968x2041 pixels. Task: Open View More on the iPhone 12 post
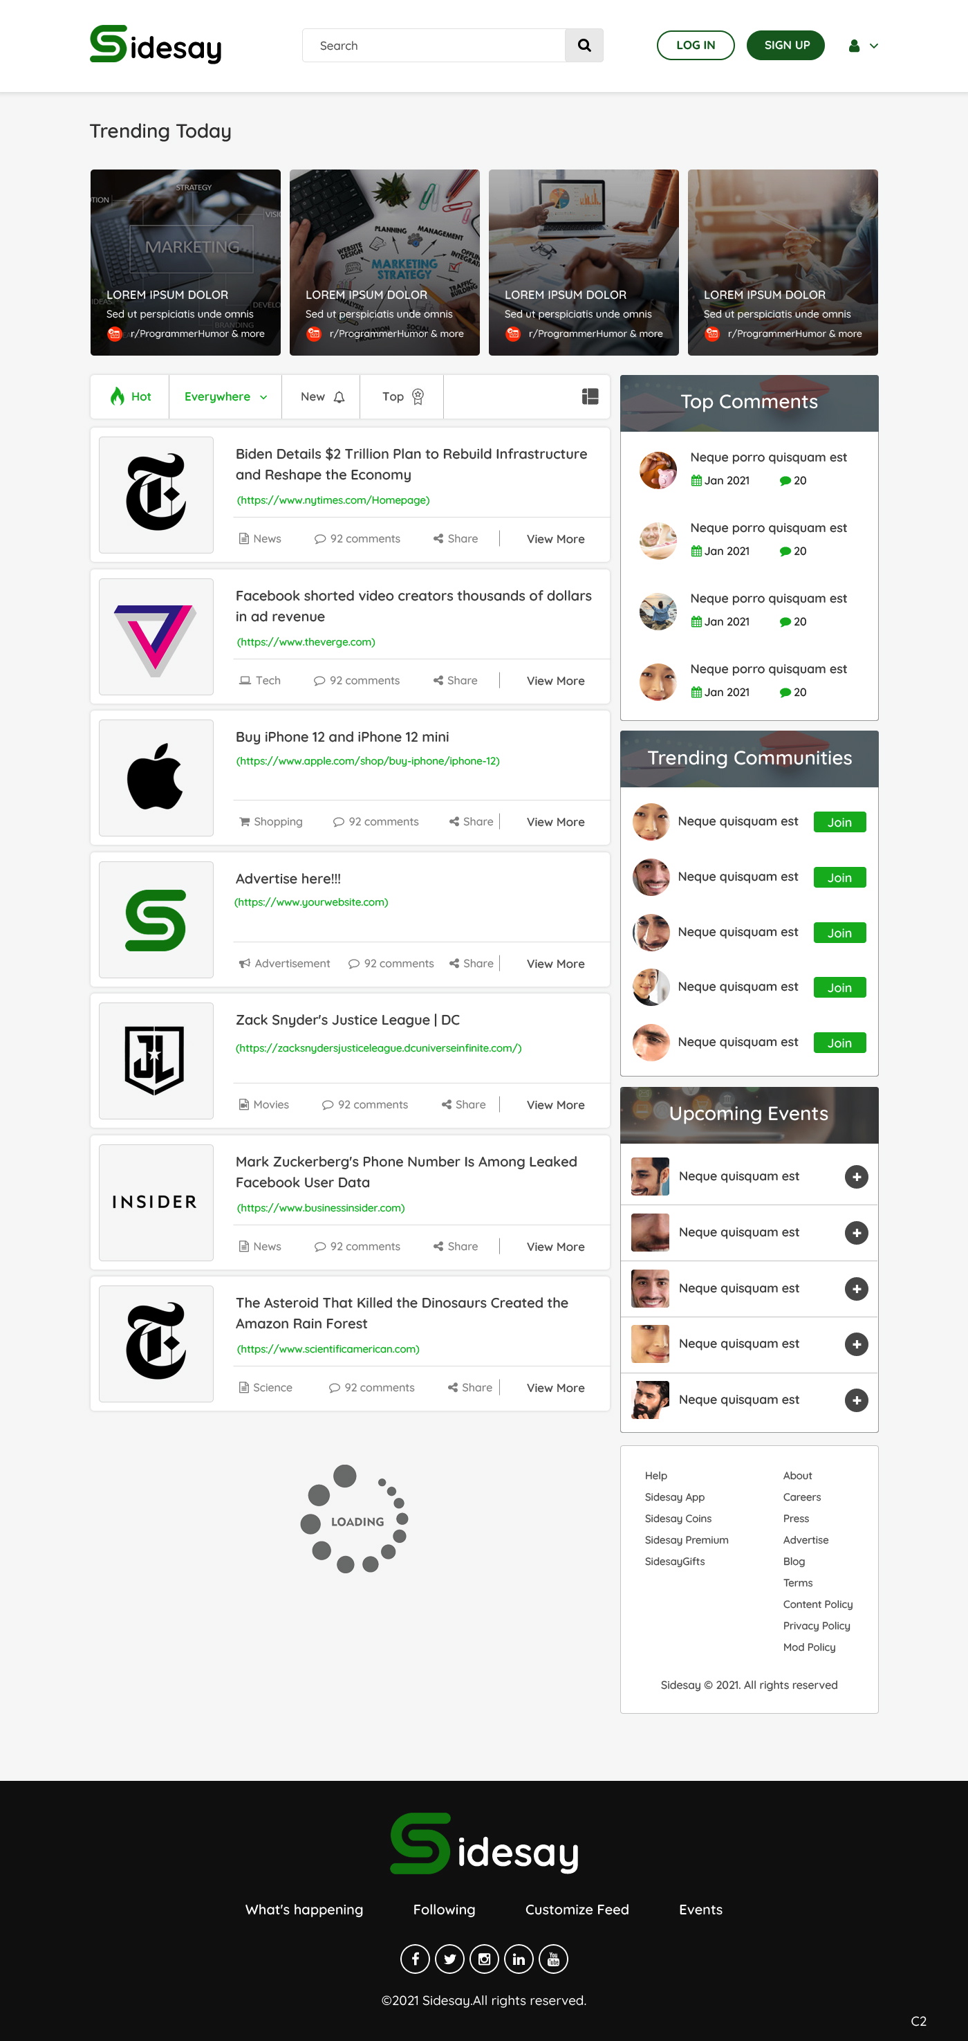[x=556, y=823]
